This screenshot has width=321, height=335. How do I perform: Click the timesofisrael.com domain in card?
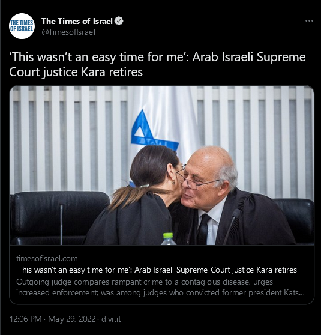point(47,259)
